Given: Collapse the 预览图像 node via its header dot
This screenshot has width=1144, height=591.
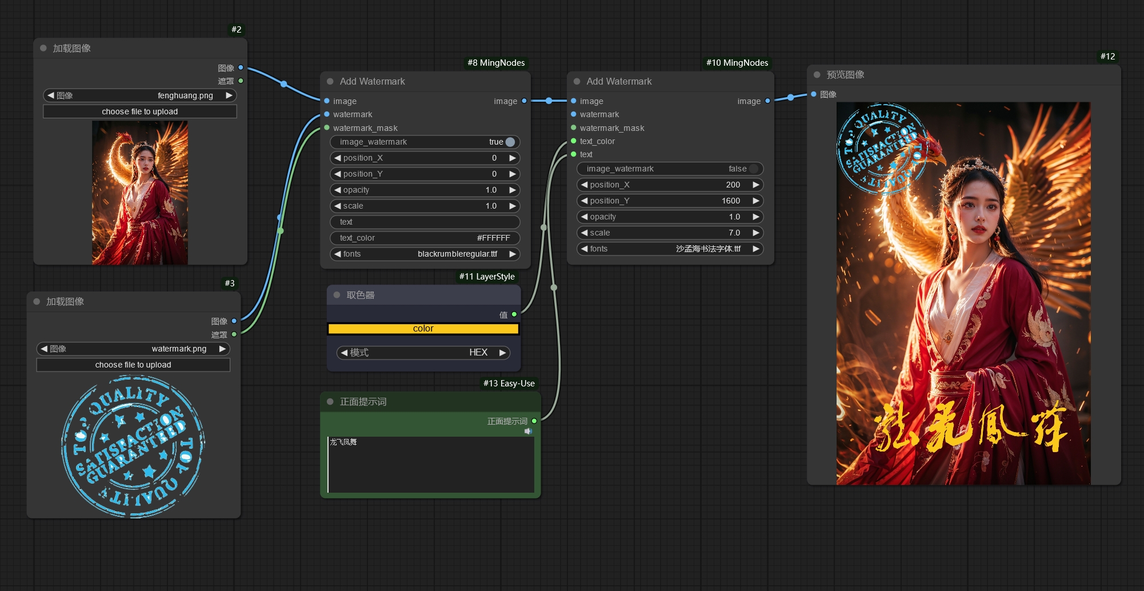Looking at the screenshot, I should [x=817, y=75].
